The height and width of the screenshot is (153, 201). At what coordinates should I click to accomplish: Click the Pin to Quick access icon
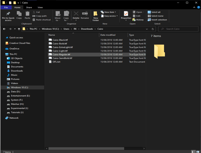[x=8, y=14]
